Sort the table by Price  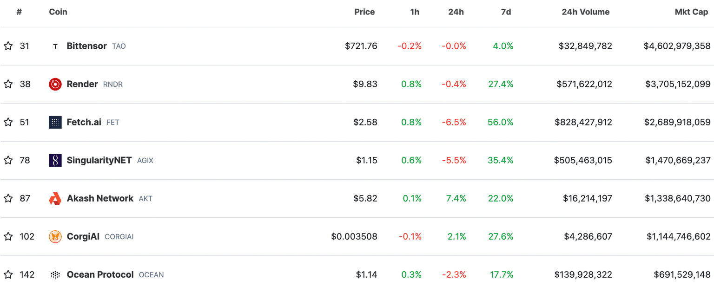[x=364, y=12]
